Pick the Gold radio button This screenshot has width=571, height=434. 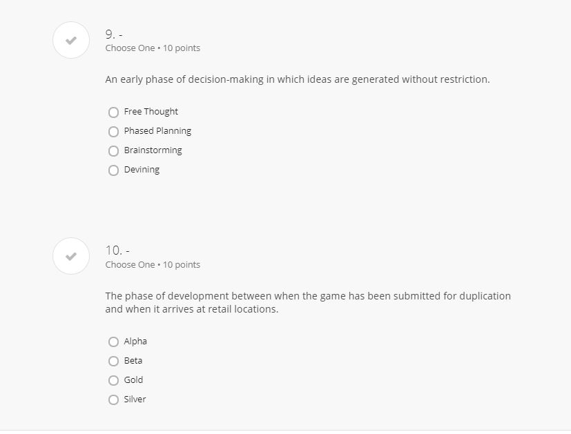[x=114, y=380]
